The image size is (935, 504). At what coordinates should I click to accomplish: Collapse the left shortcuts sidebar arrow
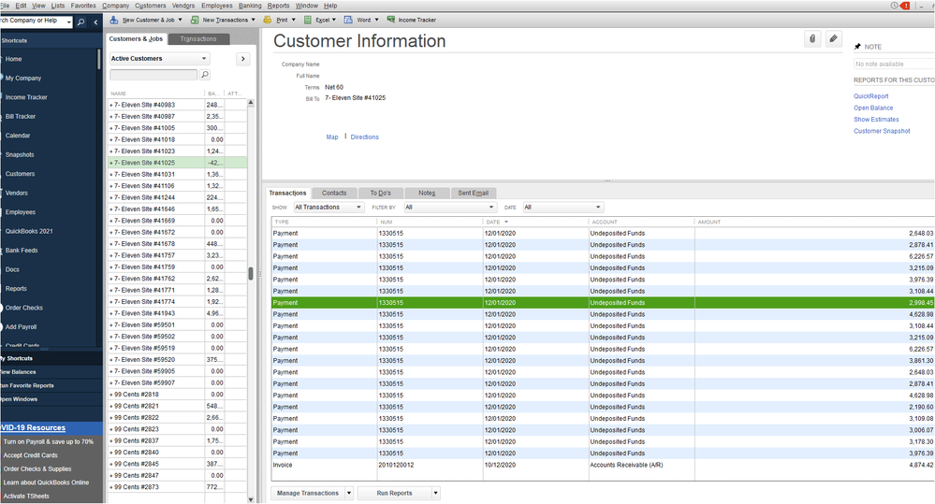pyautogui.click(x=96, y=22)
